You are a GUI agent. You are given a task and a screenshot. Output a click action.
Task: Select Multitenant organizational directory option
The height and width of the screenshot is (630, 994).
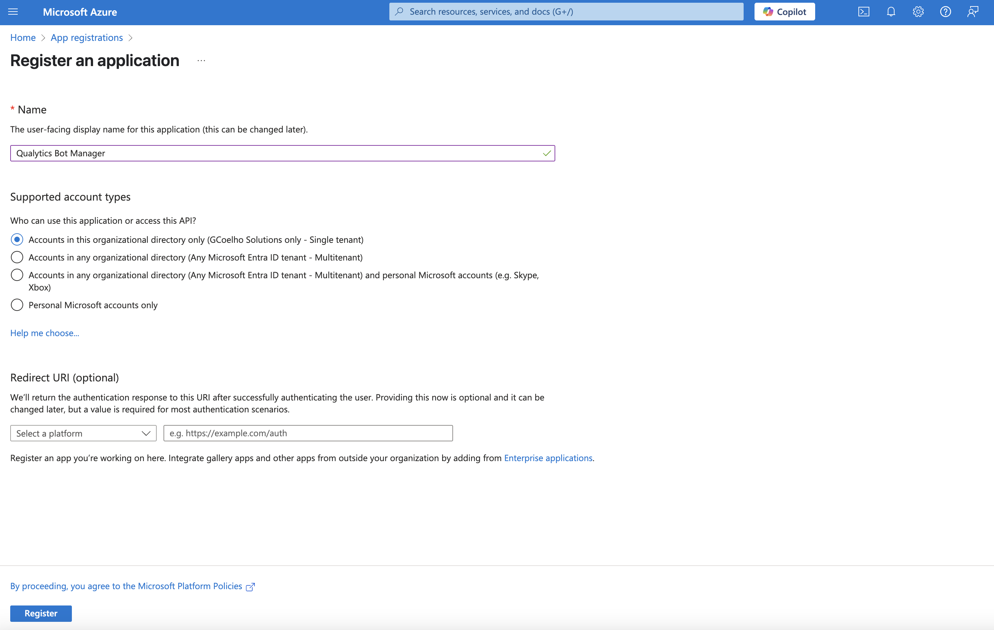pos(17,257)
